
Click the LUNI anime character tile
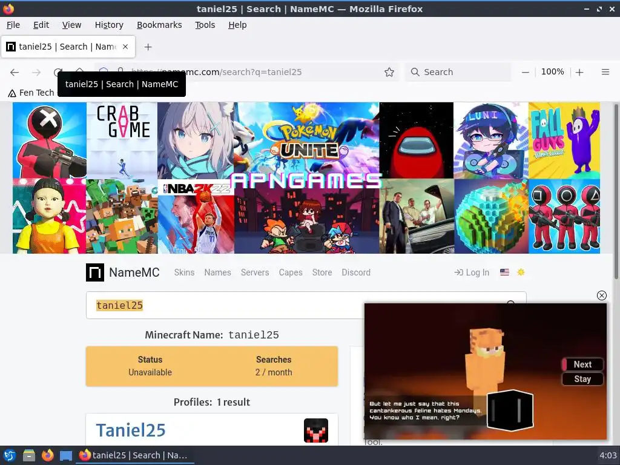coord(491,140)
